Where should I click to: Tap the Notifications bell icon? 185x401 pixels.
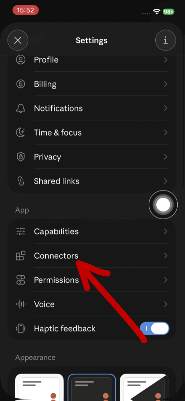[x=21, y=108]
